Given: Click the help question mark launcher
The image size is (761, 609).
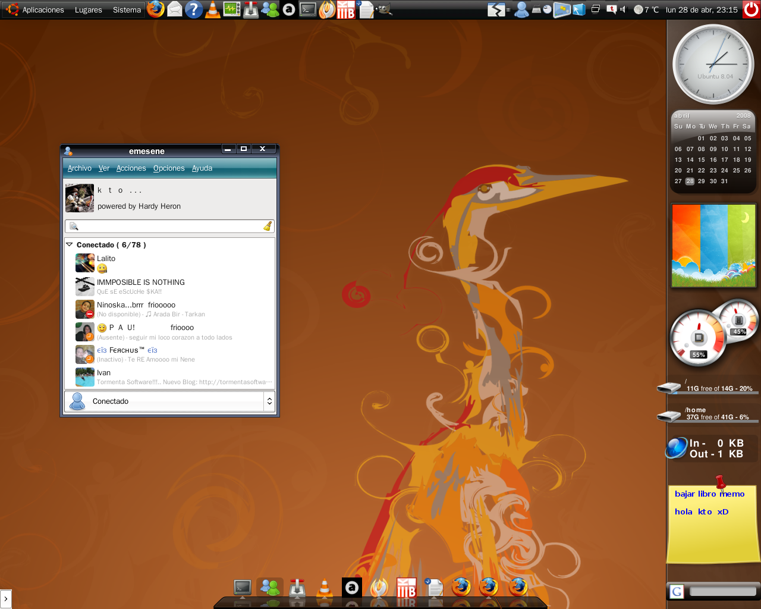Looking at the screenshot, I should (x=193, y=10).
